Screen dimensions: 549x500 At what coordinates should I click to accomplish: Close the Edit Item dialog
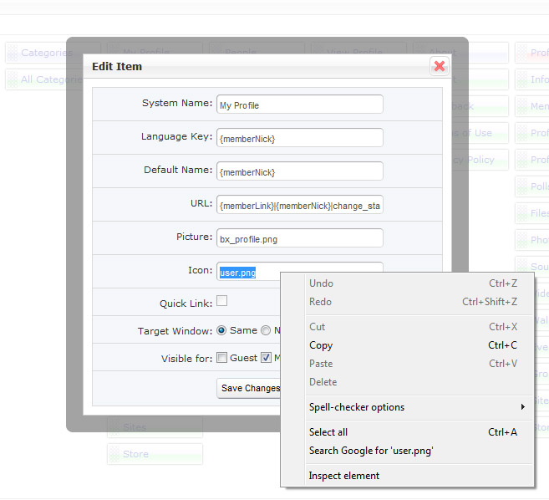tap(440, 66)
